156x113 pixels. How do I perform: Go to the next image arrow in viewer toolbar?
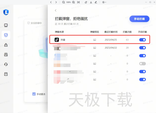56,2
